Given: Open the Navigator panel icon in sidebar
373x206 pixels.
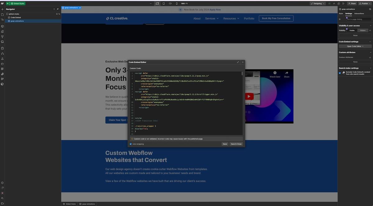Looking at the screenshot, I should [2, 20].
